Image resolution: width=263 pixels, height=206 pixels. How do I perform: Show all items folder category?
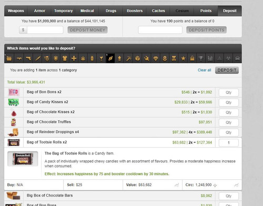click(x=9, y=58)
